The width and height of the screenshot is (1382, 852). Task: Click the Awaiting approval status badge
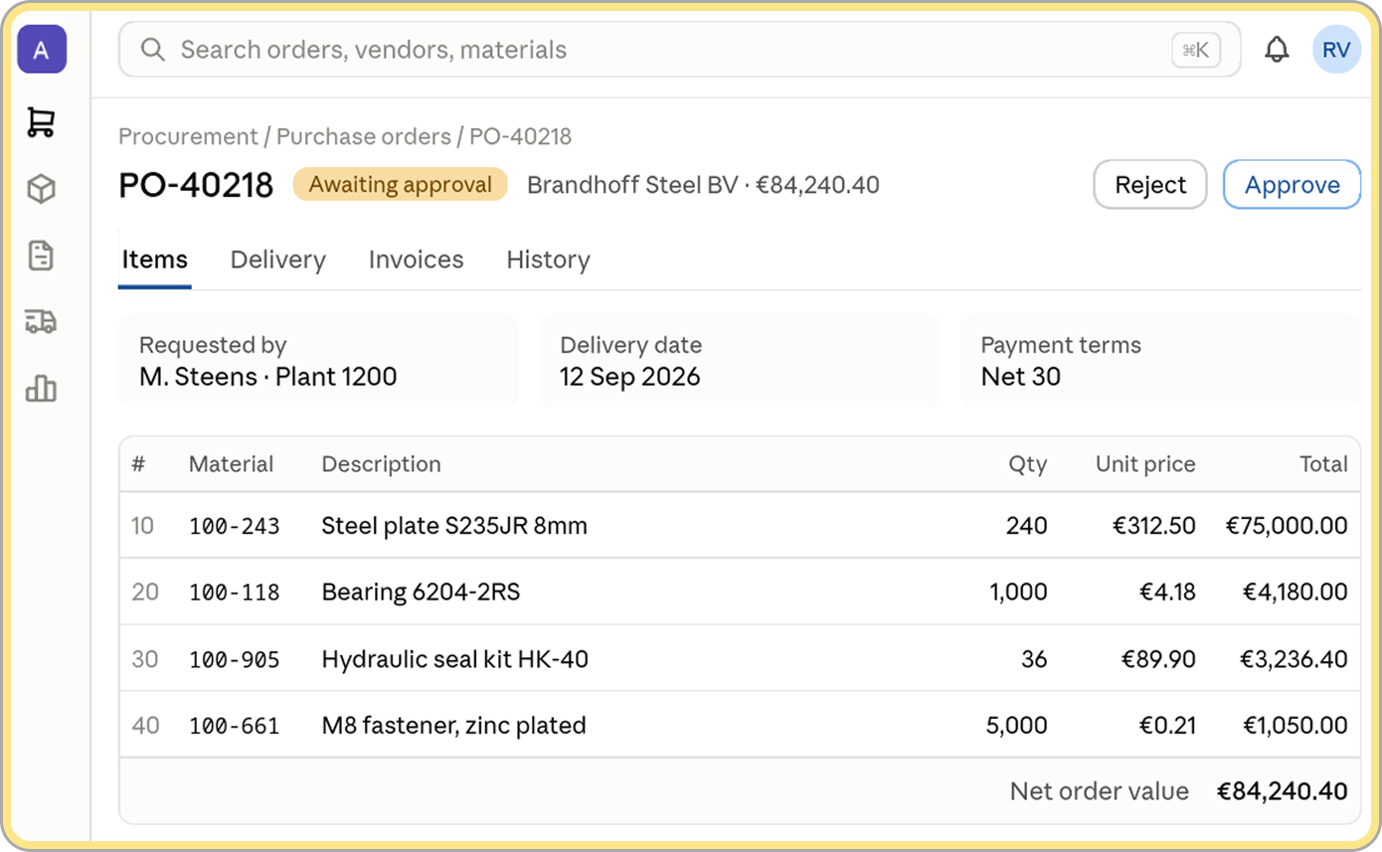(400, 185)
